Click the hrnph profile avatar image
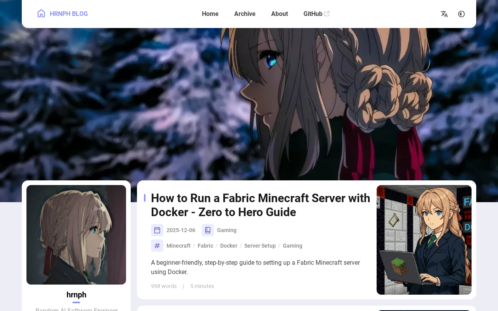 [76, 235]
